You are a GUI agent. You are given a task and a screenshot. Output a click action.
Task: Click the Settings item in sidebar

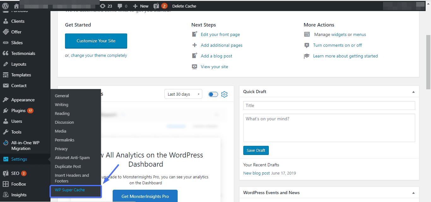click(25, 159)
